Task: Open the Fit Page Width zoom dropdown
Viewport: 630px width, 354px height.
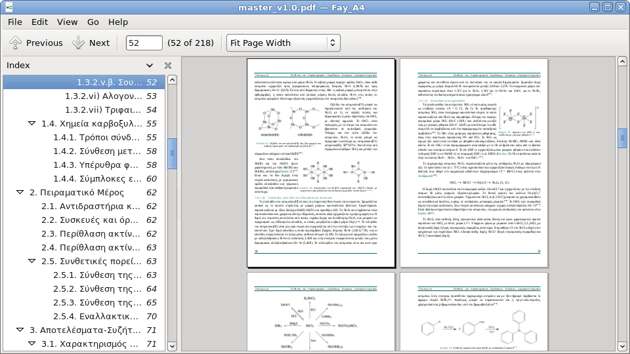Action: 283,43
